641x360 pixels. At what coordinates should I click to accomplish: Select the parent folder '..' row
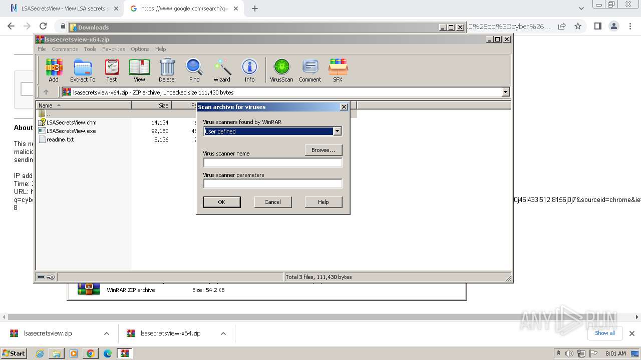pyautogui.click(x=196, y=114)
